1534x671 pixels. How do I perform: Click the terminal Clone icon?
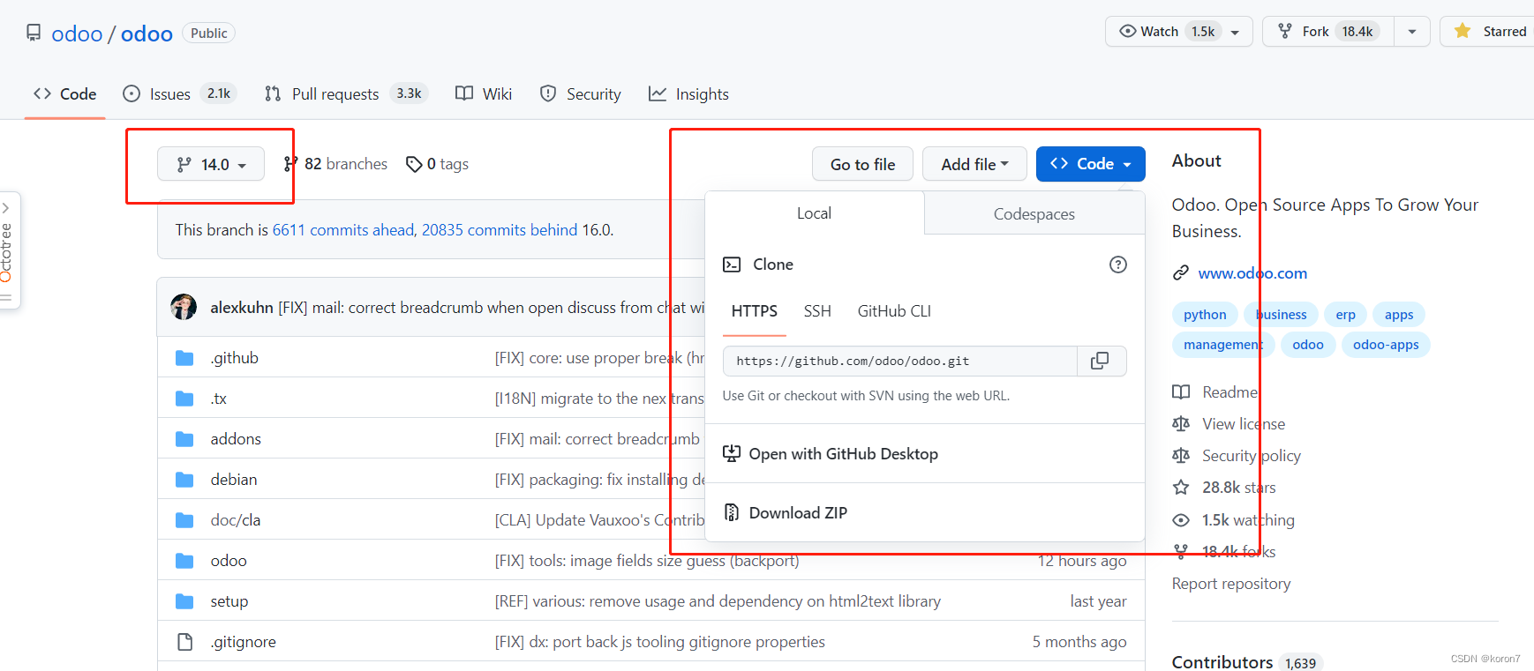732,265
